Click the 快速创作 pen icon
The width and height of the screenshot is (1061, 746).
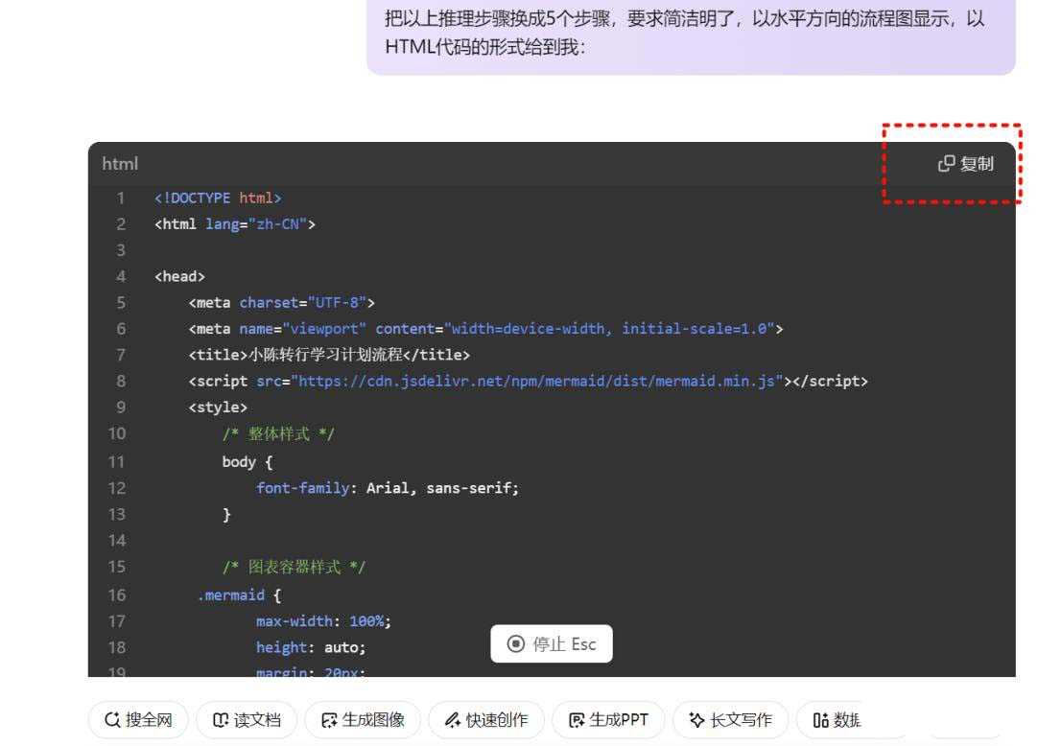point(453,720)
